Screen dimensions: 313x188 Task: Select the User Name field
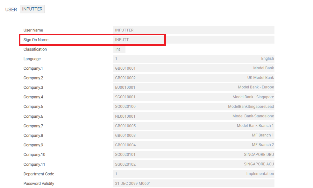pyautogui.click(x=193, y=30)
